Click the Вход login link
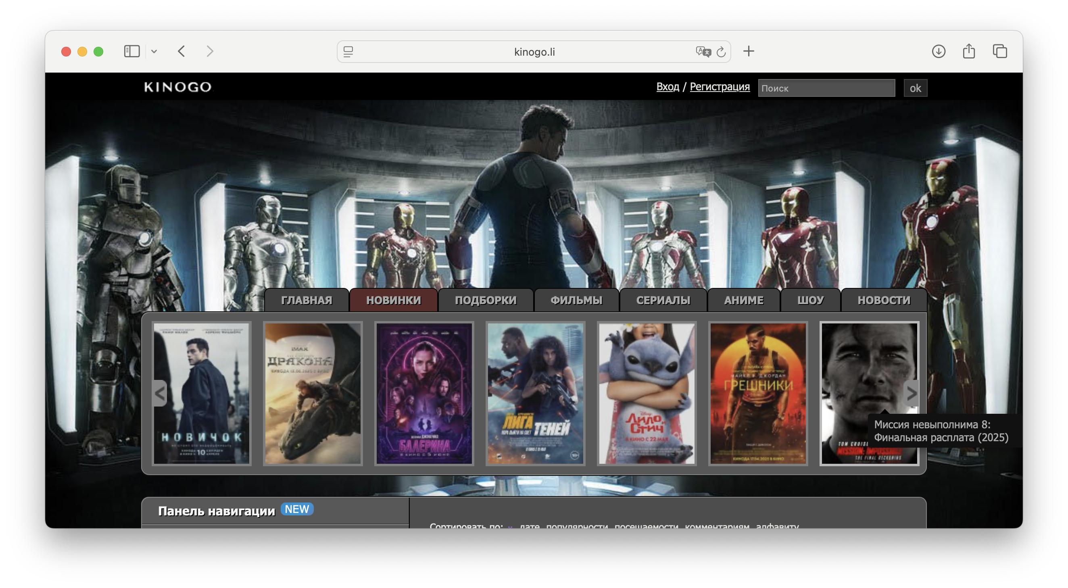1068x588 pixels. 667,87
